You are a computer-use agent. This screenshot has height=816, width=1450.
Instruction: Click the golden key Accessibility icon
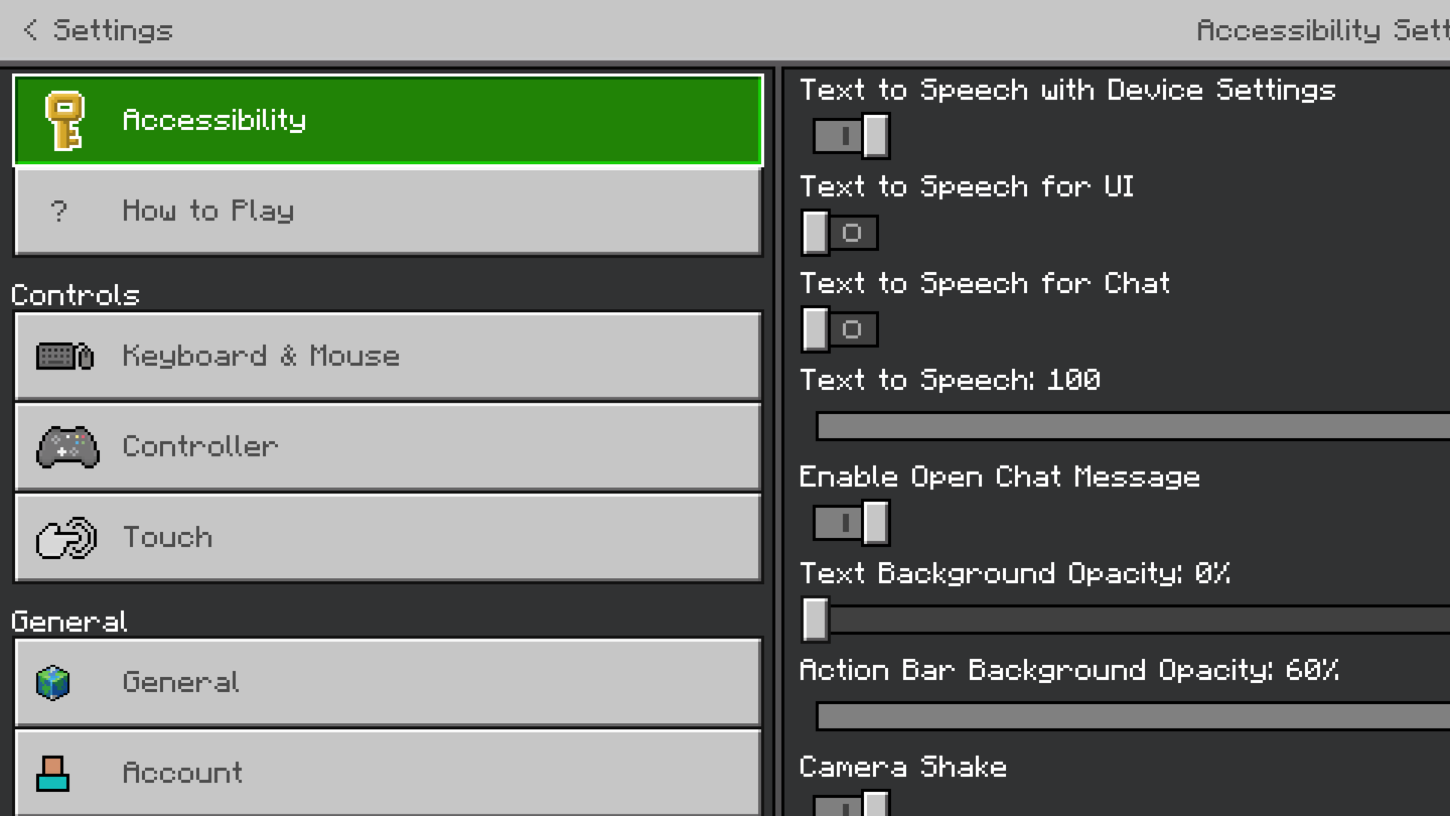click(65, 121)
